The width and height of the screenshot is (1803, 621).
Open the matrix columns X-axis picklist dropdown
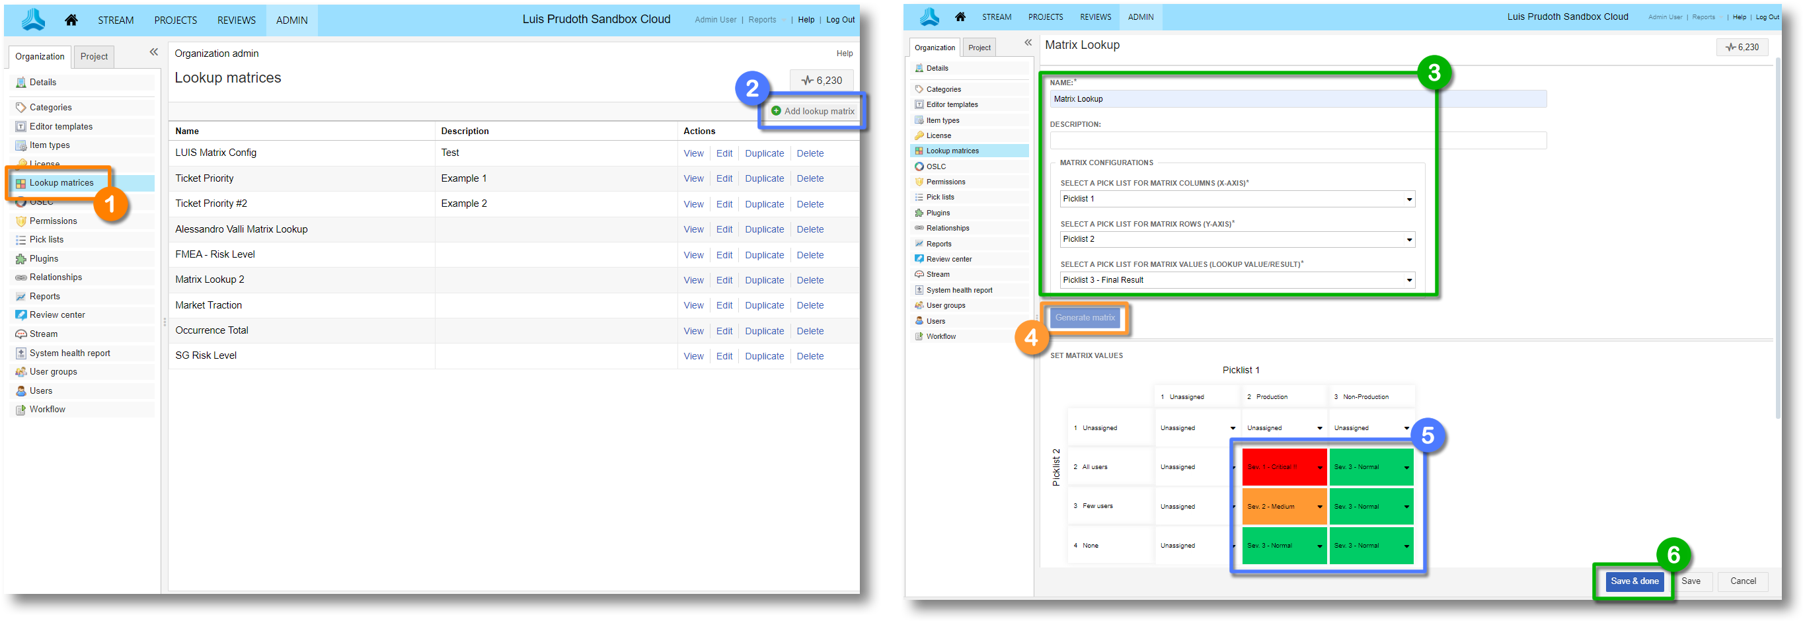coord(1237,200)
